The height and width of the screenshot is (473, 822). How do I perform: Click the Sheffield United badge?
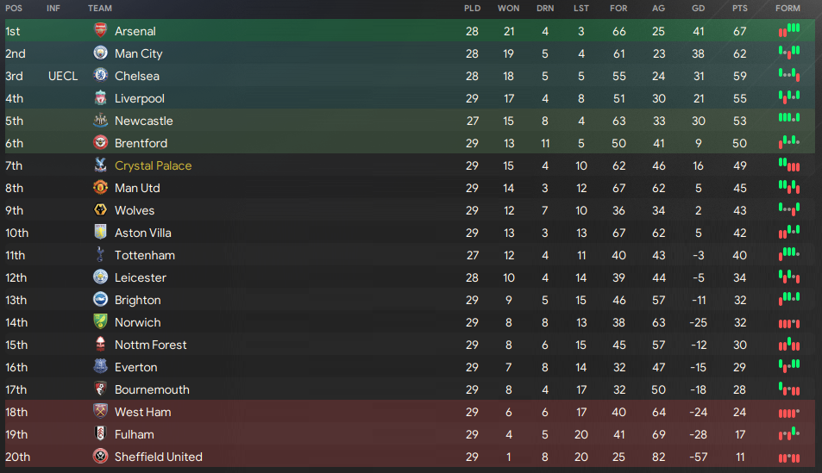click(100, 457)
